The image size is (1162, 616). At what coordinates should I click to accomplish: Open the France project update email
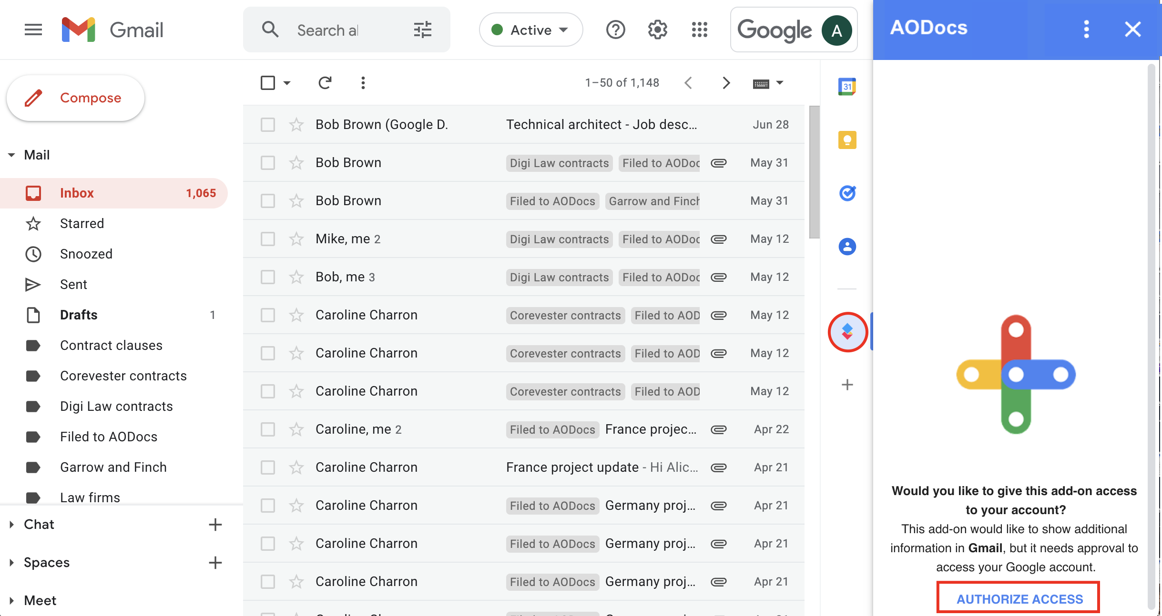tap(523, 467)
